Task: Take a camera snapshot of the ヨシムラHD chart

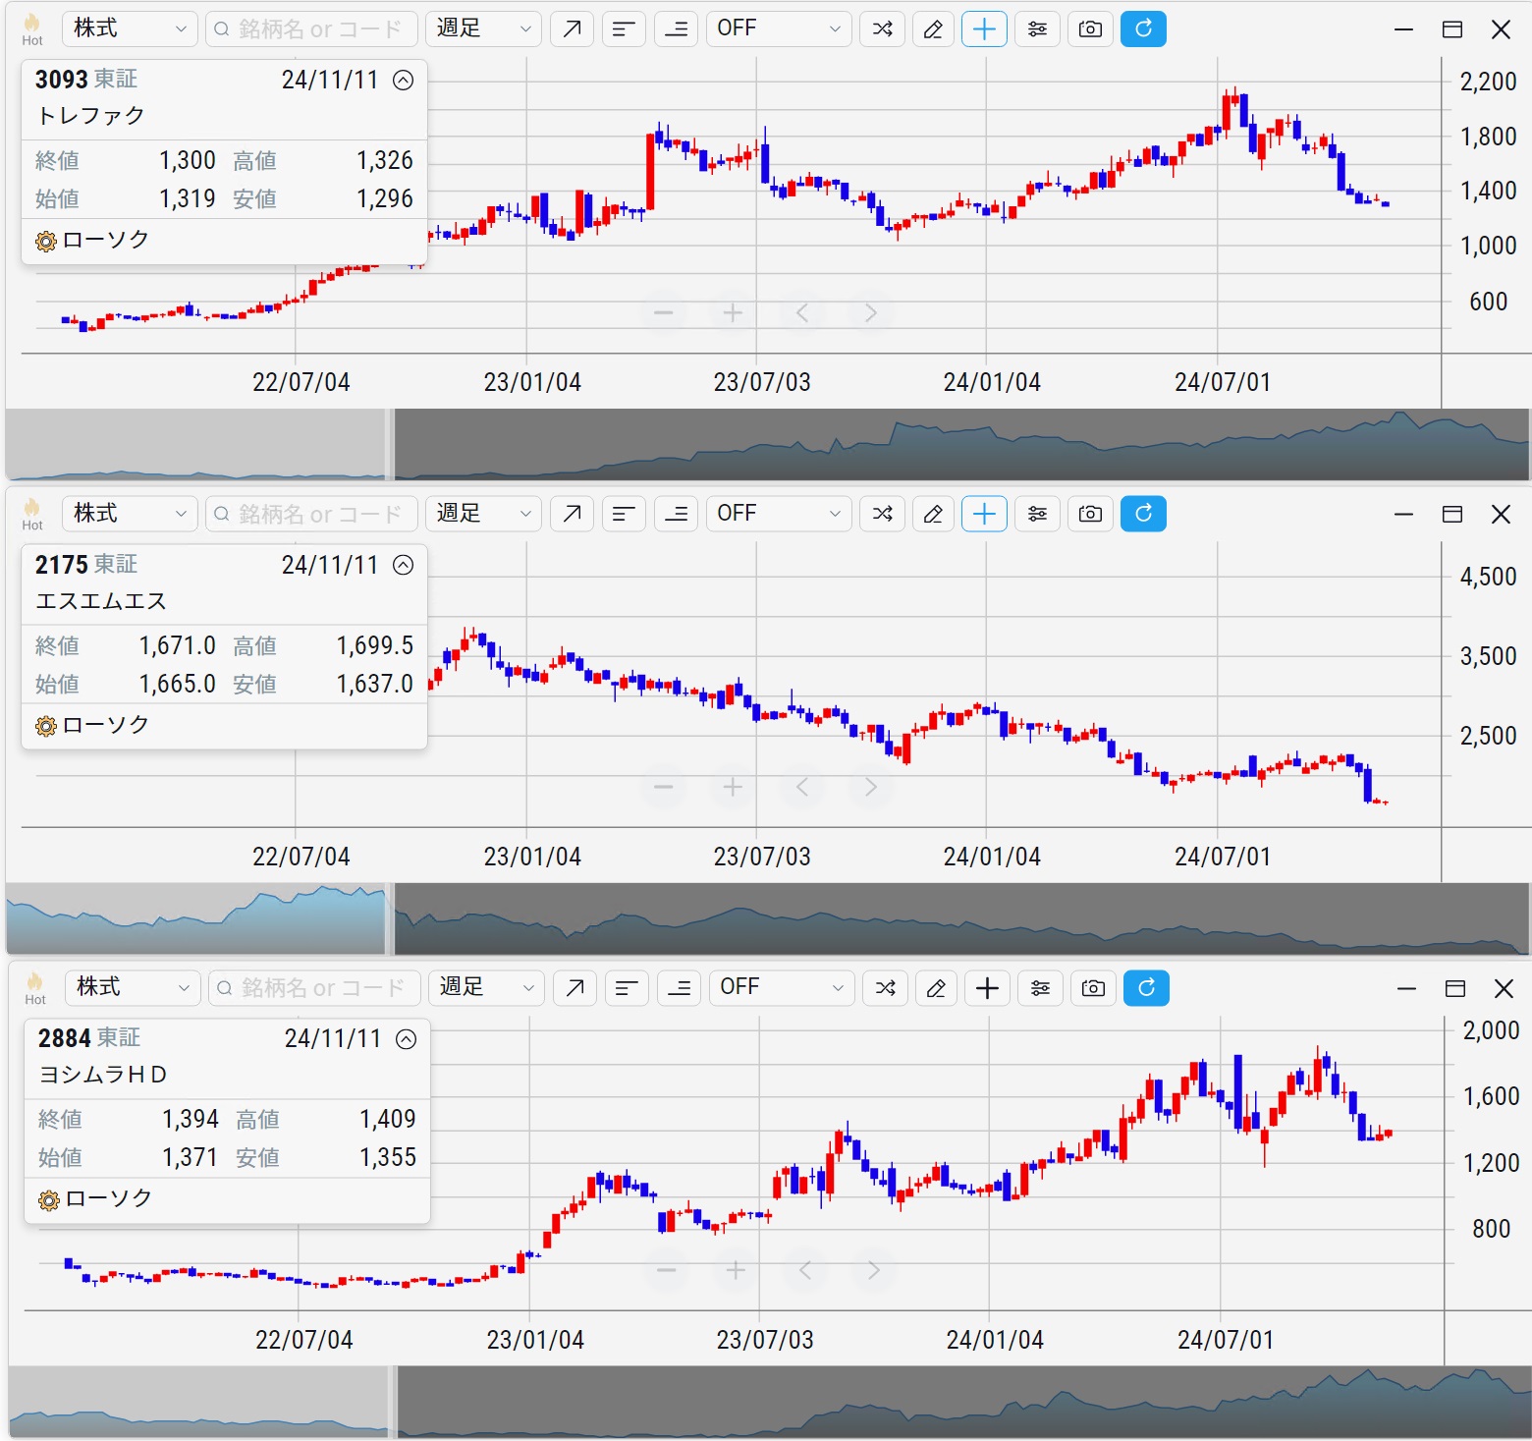Action: pyautogui.click(x=1093, y=987)
